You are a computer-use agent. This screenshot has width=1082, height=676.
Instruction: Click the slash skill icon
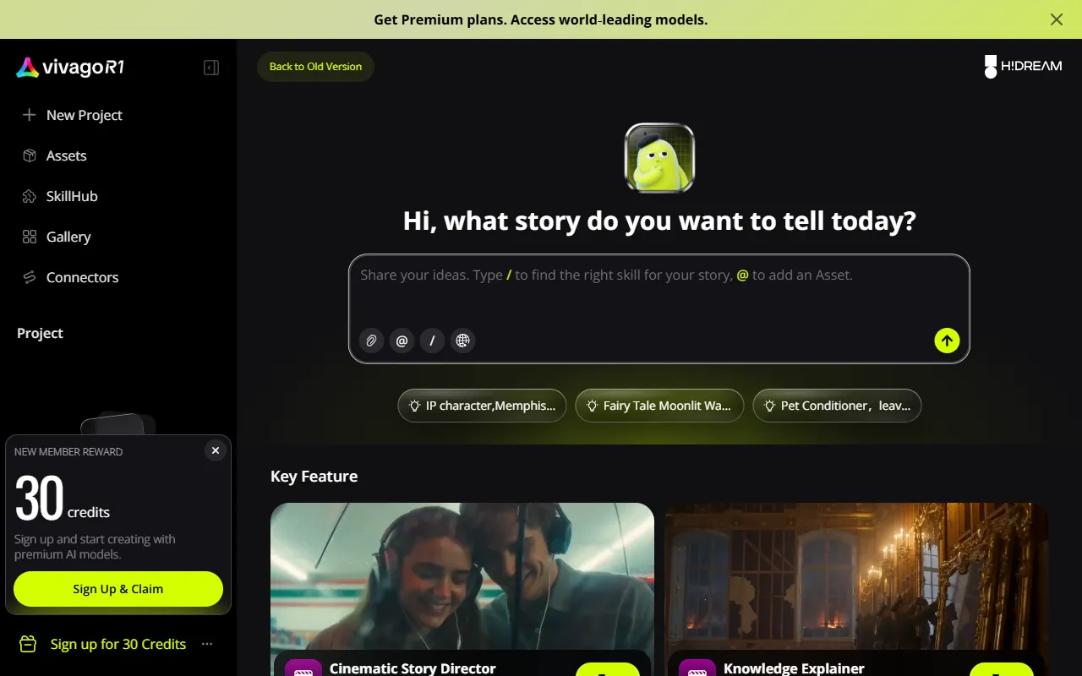click(x=432, y=341)
